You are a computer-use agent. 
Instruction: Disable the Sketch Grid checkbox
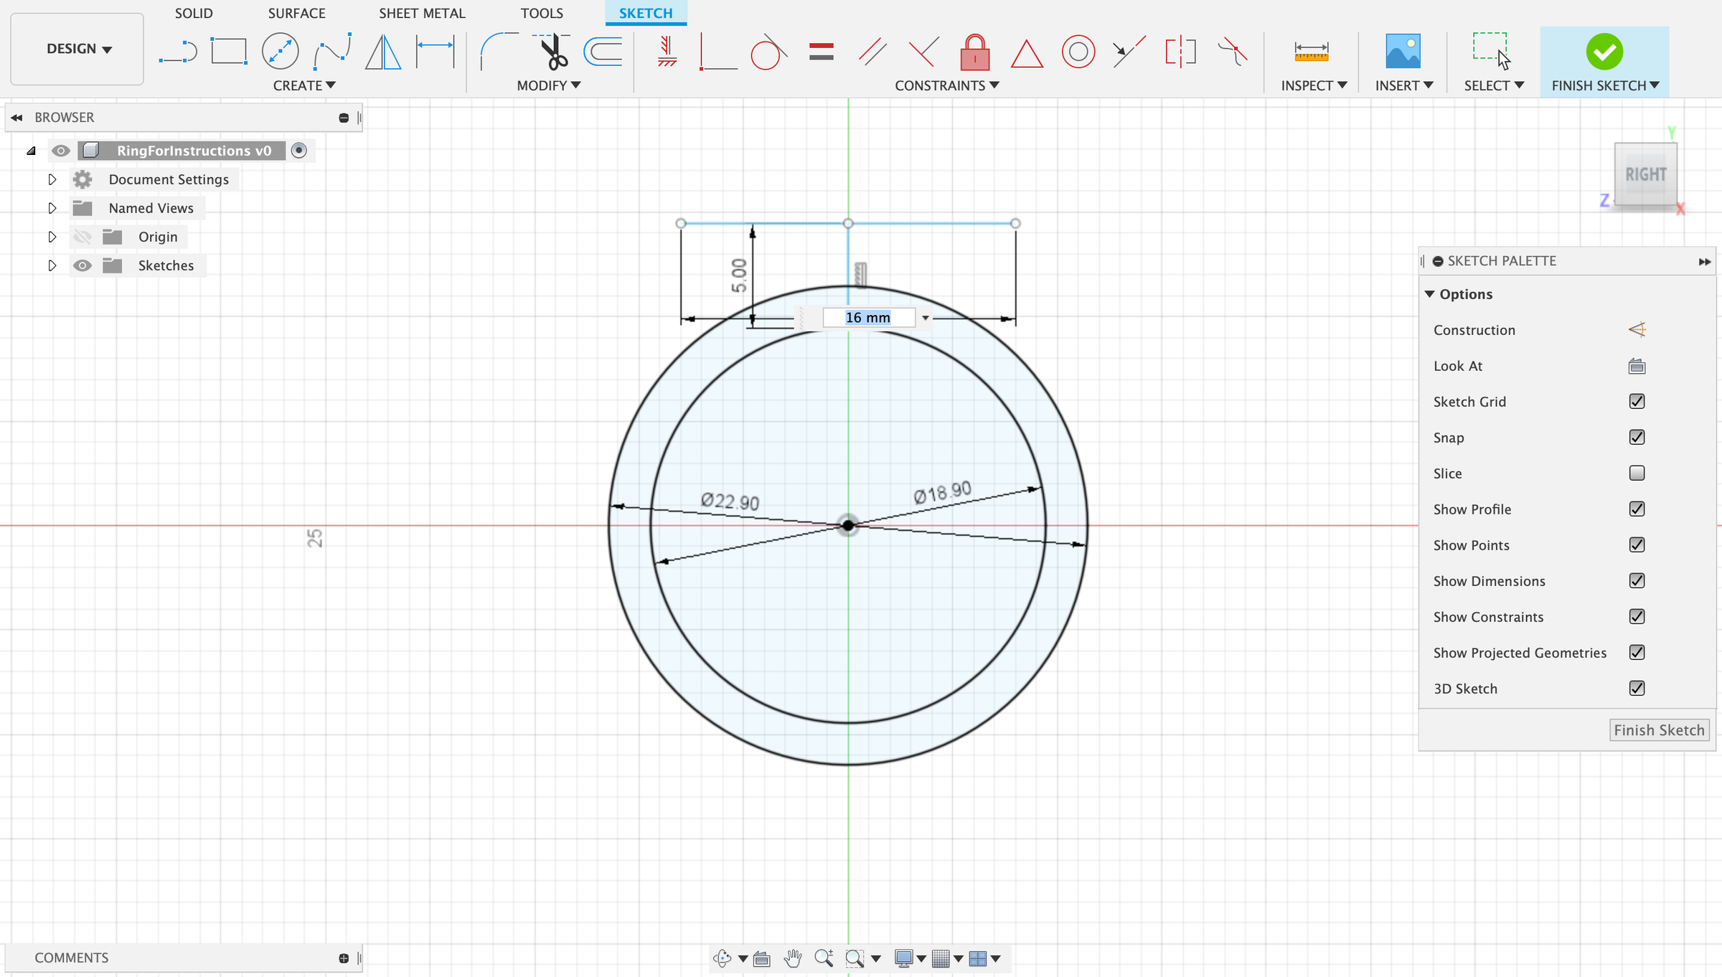coord(1637,401)
